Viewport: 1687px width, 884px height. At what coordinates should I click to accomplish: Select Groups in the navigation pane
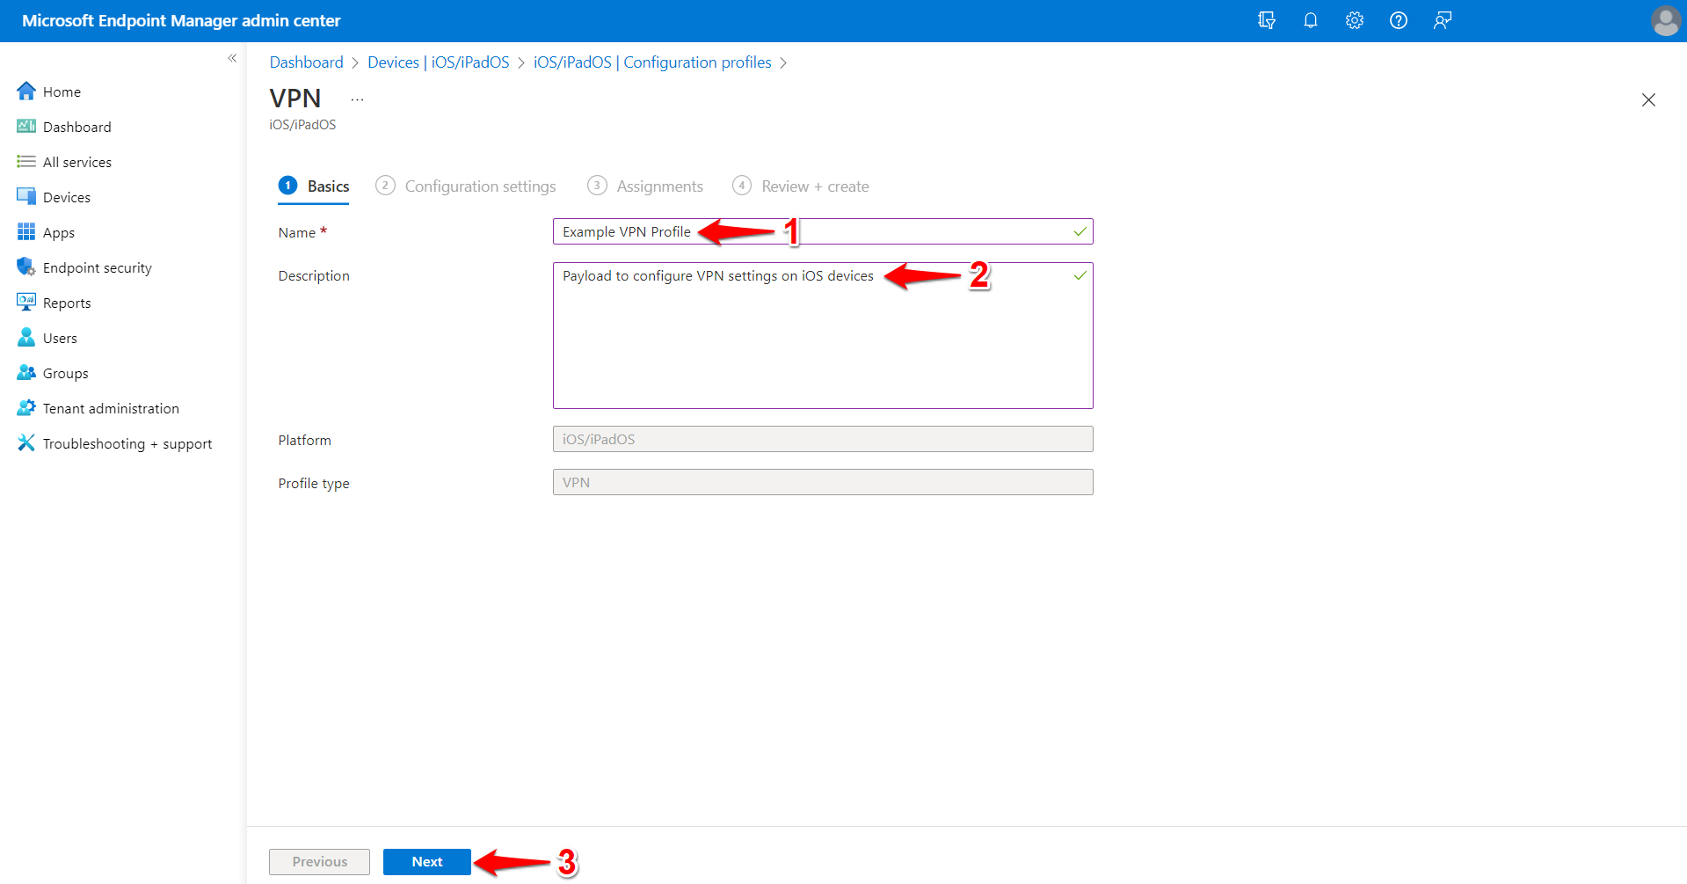coord(66,372)
